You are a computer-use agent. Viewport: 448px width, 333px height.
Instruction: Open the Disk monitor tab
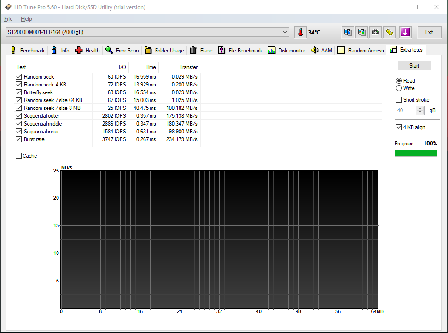[x=286, y=51]
